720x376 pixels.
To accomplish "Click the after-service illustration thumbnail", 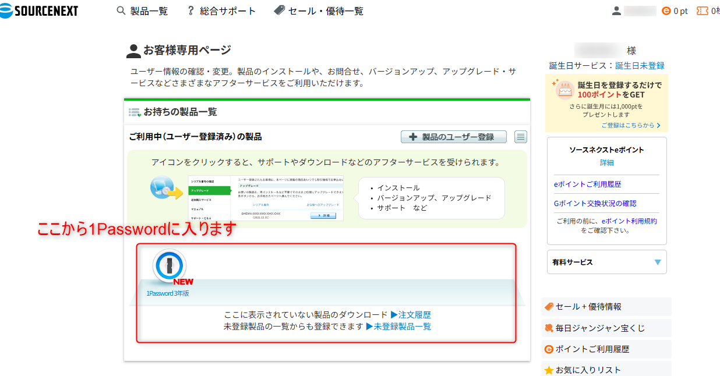I will (266, 198).
